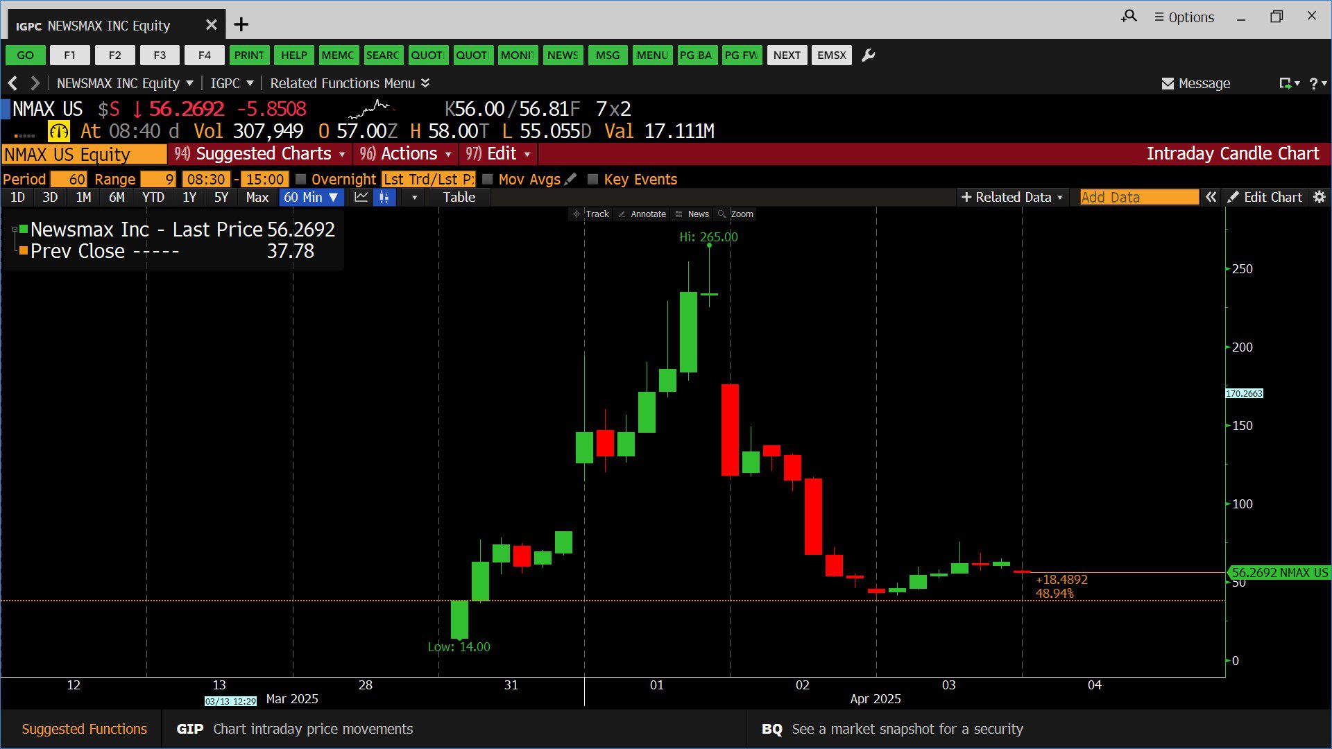Toggle the Mov Avgs checkbox
Viewport: 1332px width, 749px height.
point(488,179)
